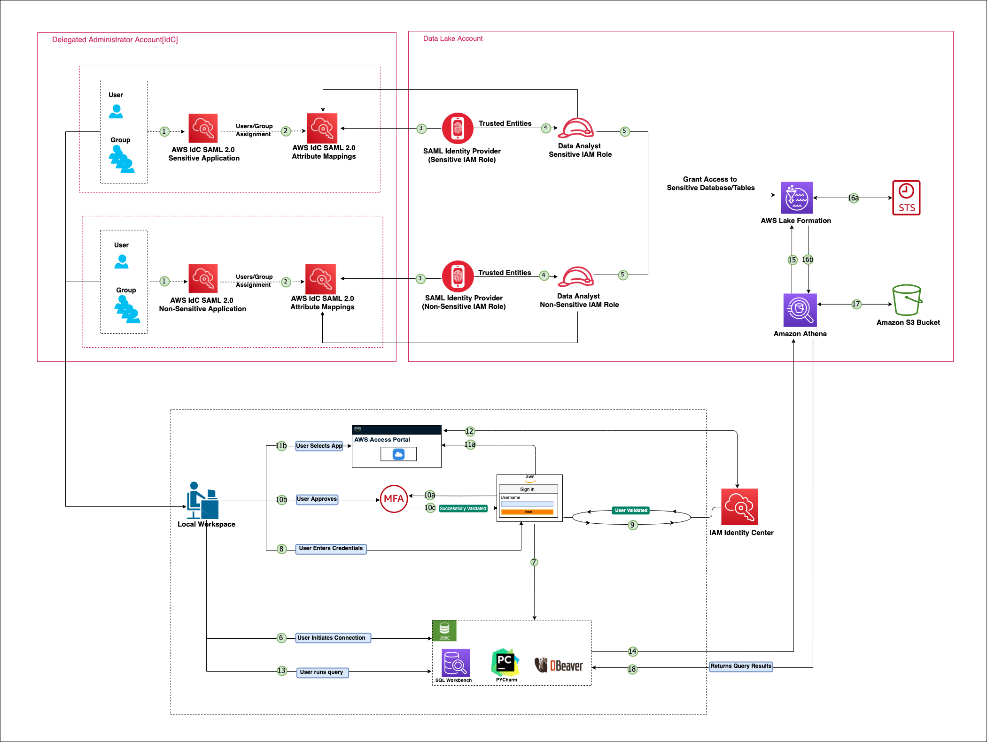The width and height of the screenshot is (987, 742).
Task: Click the SAML Identity Provider (Sensitive IAM Role) icon
Action: (x=457, y=128)
